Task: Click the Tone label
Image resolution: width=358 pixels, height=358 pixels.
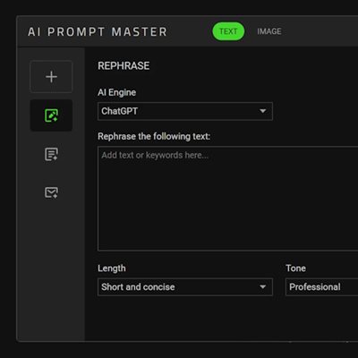Action: (295, 268)
